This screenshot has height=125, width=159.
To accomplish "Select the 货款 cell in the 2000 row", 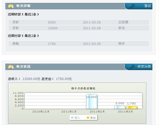I will tap(15, 22).
